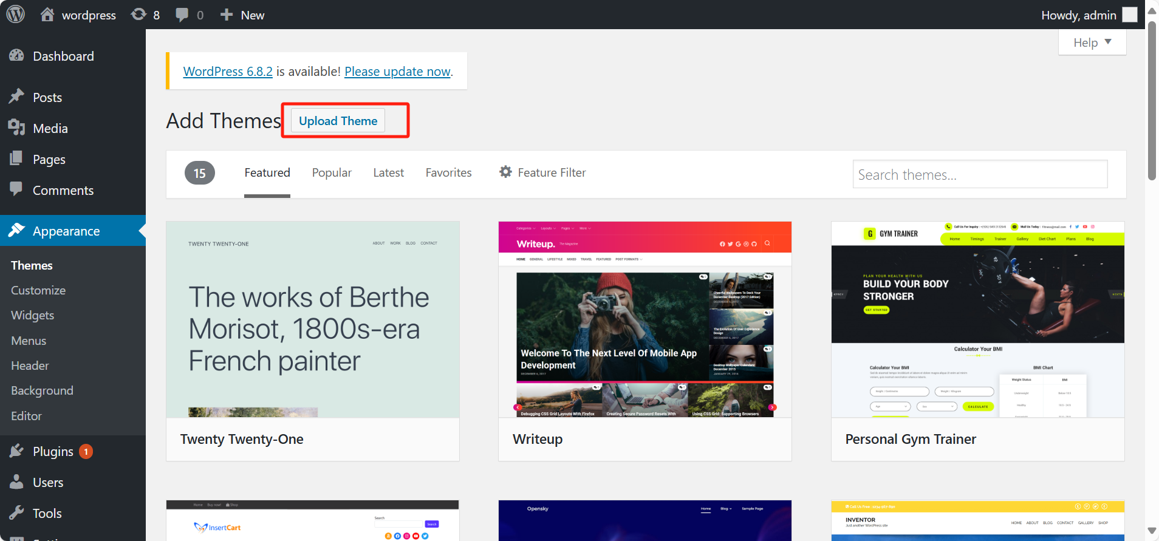The width and height of the screenshot is (1159, 541).
Task: Open Customize submenu item
Action: pos(38,290)
